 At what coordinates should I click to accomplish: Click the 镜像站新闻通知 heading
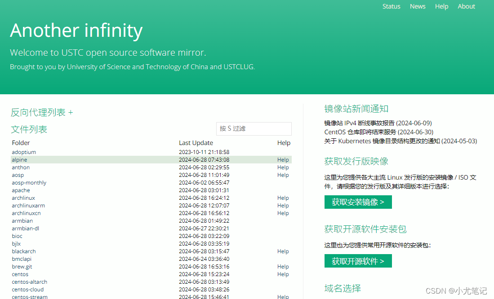(x=356, y=109)
